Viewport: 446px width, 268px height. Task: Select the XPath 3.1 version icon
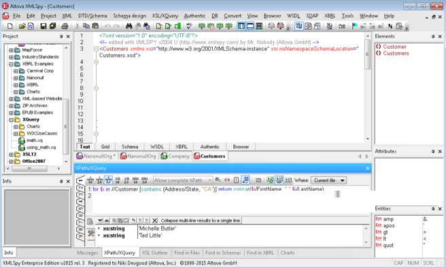pyautogui.click(x=108, y=180)
